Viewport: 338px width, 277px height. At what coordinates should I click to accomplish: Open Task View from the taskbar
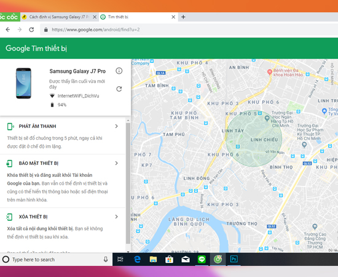click(x=120, y=259)
